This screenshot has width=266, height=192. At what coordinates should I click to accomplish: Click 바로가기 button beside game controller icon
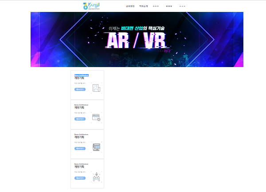pos(80,178)
